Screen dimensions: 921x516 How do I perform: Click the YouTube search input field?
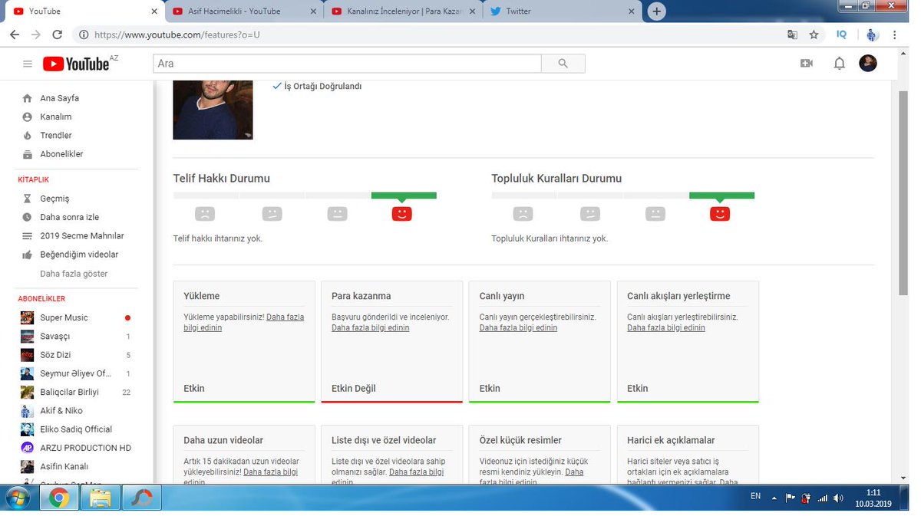348,64
